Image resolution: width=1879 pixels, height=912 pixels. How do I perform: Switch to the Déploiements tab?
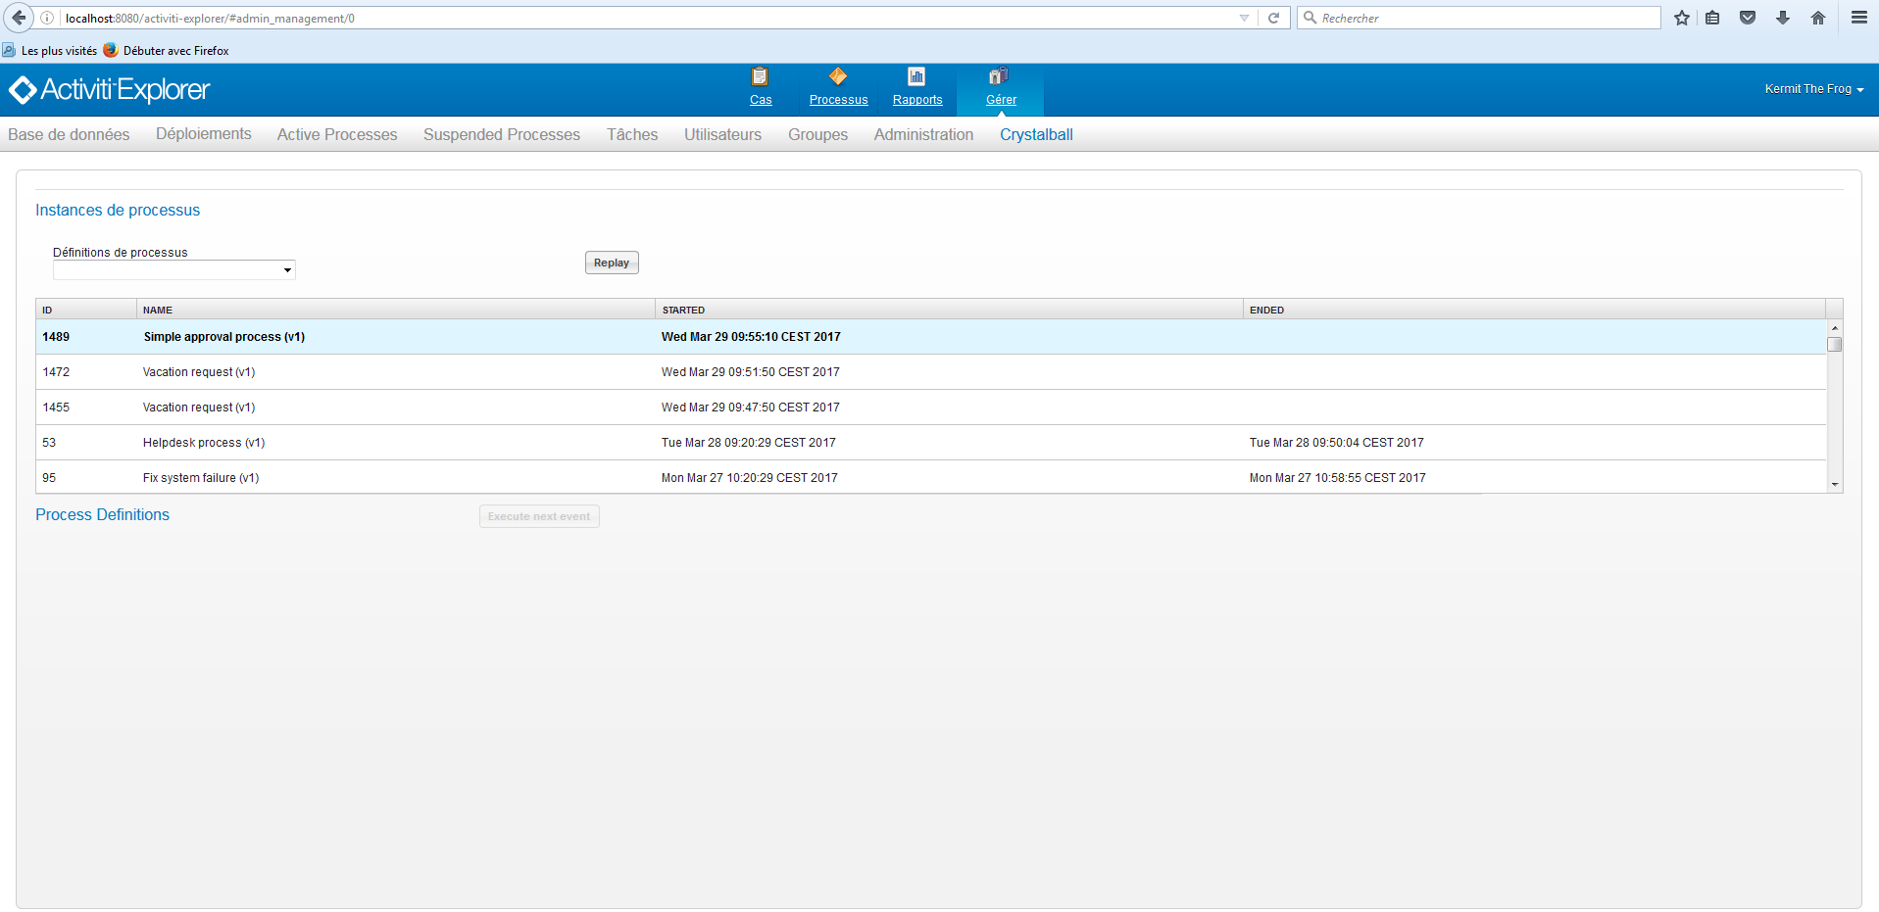click(x=203, y=134)
